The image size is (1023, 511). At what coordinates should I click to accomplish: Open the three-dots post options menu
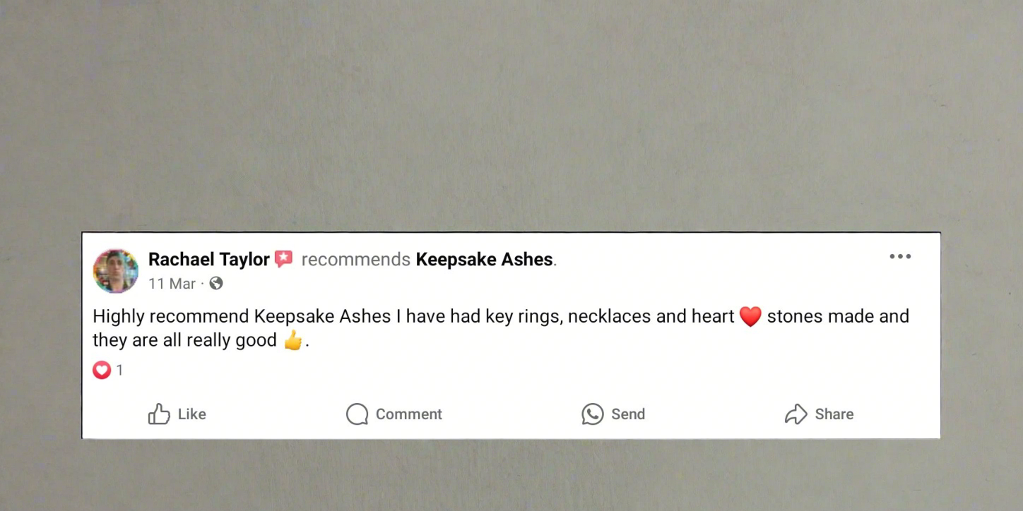click(x=900, y=256)
